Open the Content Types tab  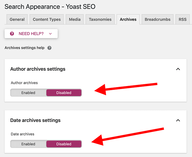47,19
